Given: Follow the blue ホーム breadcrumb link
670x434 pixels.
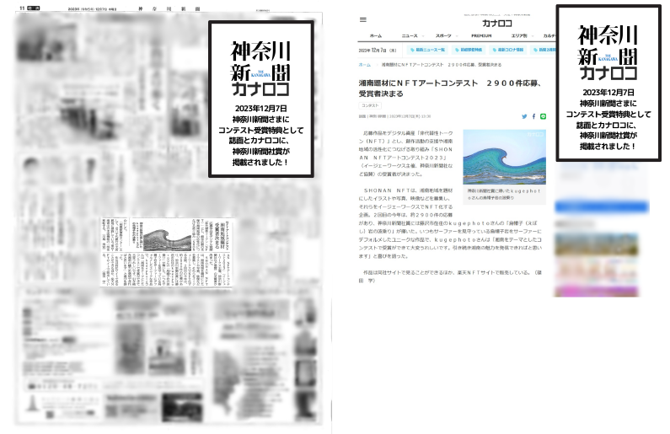Looking at the screenshot, I should coord(364,65).
